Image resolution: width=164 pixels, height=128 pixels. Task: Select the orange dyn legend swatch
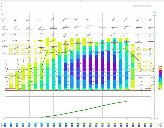point(160,69)
